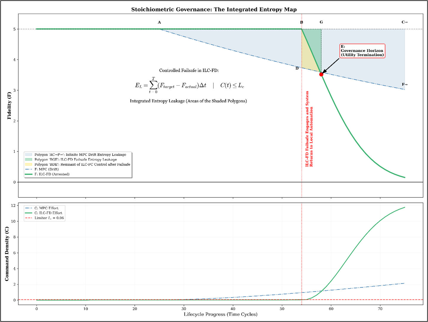
Task: Click tick label '8' on Command Density axis
Action: pyautogui.click(x=14, y=237)
